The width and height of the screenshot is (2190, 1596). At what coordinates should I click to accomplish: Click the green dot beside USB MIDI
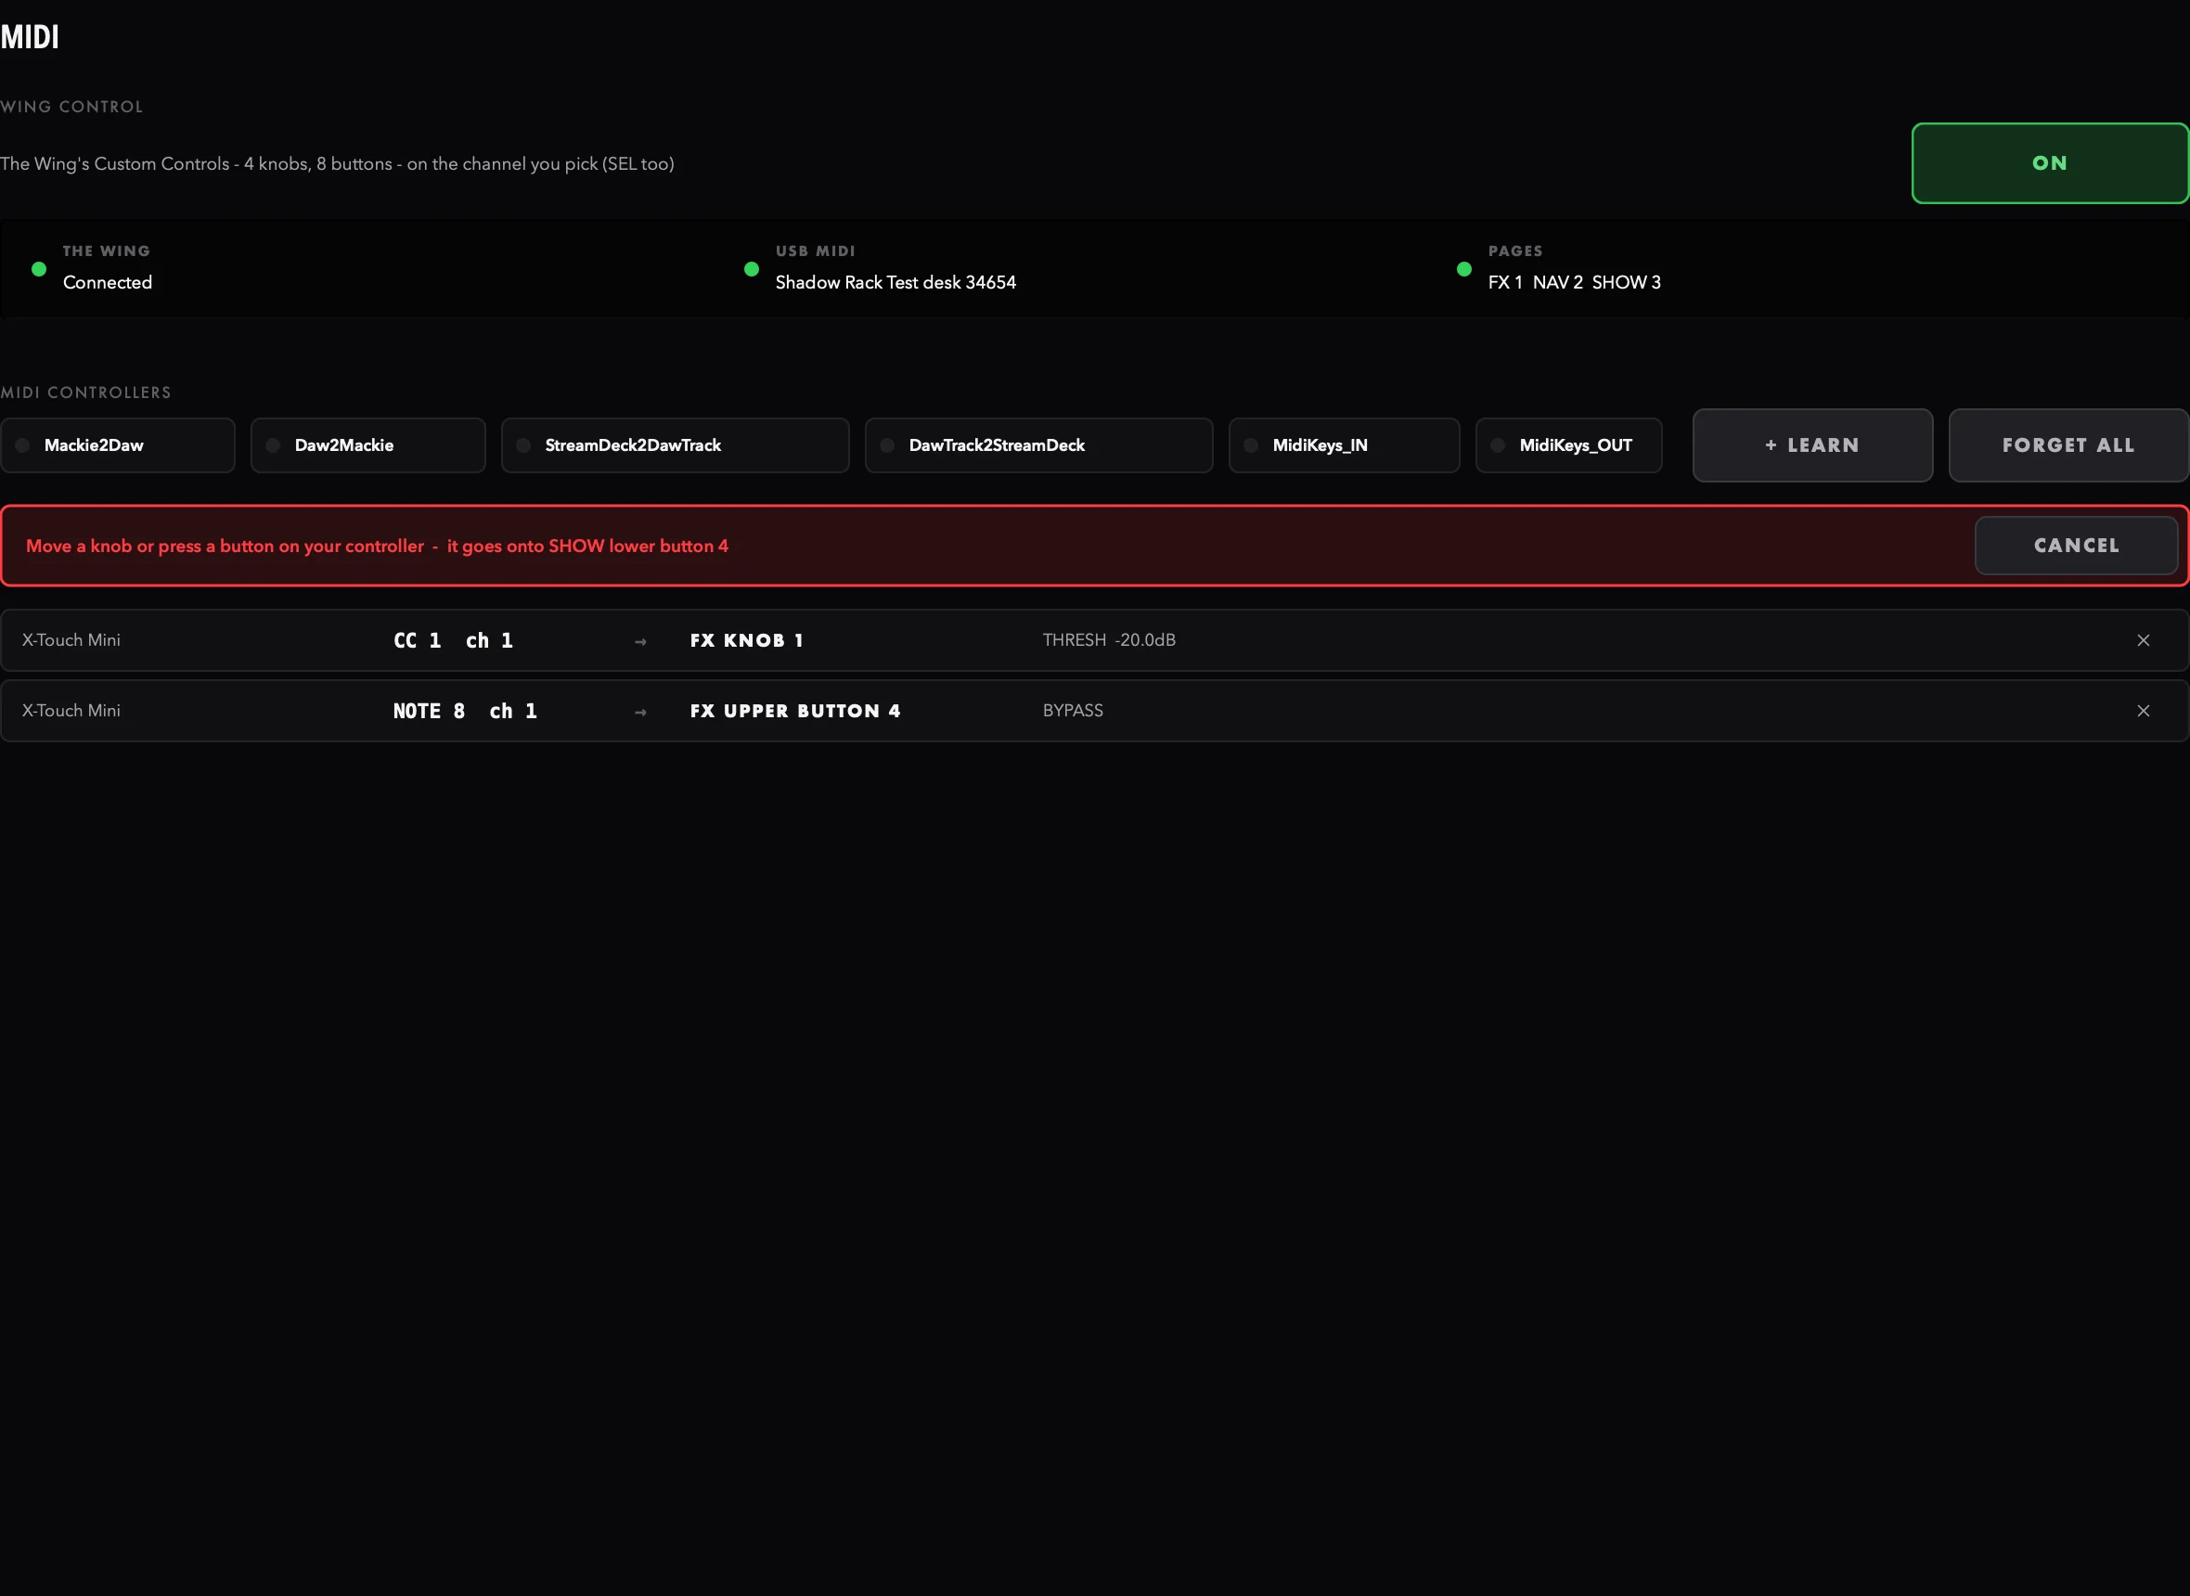[x=752, y=269]
